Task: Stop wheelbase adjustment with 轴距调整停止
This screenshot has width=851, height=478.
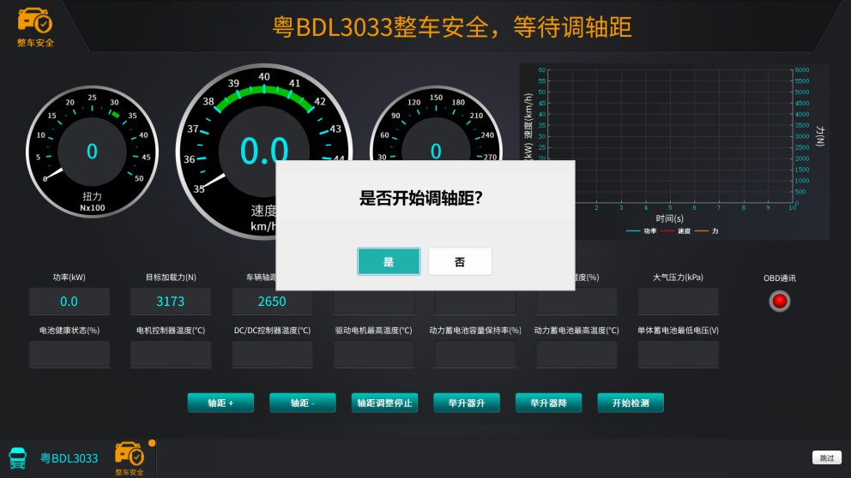Action: [x=384, y=403]
